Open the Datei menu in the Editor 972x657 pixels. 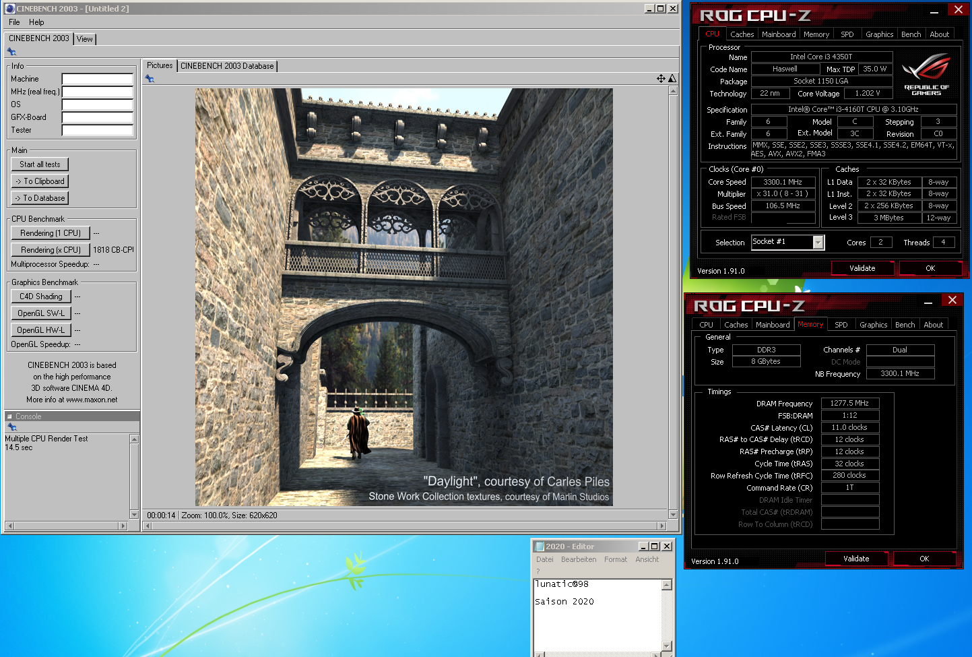coord(544,559)
